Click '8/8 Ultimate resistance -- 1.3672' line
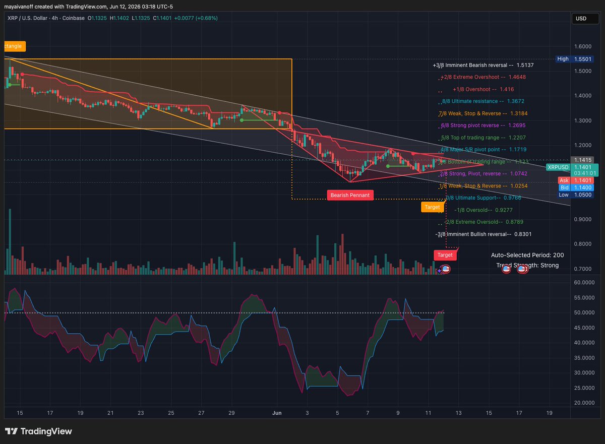This screenshot has height=444, width=605. (482, 101)
